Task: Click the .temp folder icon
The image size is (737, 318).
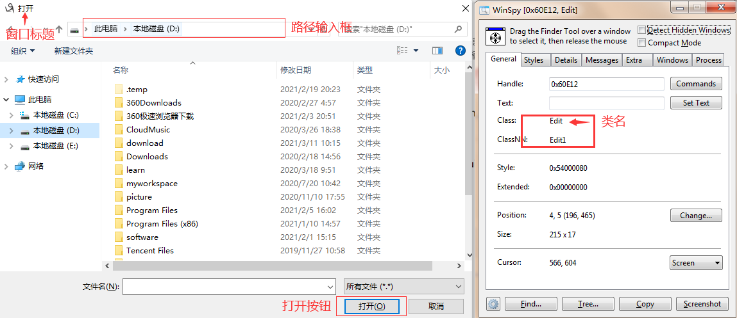Action: point(119,89)
